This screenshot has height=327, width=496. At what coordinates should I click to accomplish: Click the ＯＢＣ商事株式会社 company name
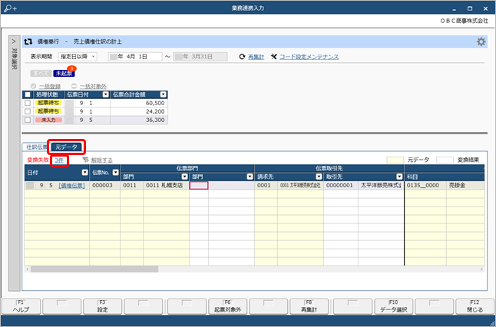click(x=464, y=21)
